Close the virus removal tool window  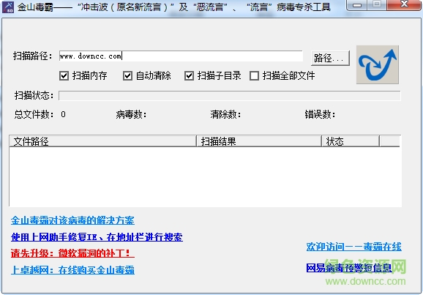[x=404, y=5]
